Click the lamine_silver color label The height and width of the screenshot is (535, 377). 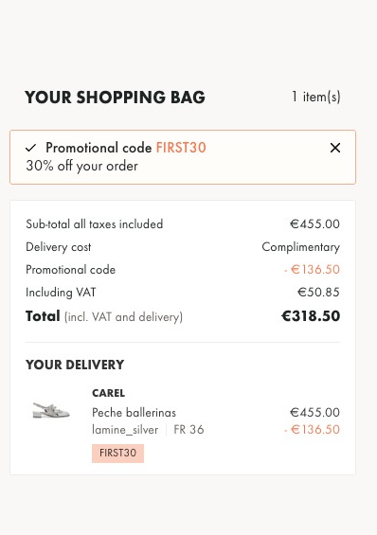point(125,430)
